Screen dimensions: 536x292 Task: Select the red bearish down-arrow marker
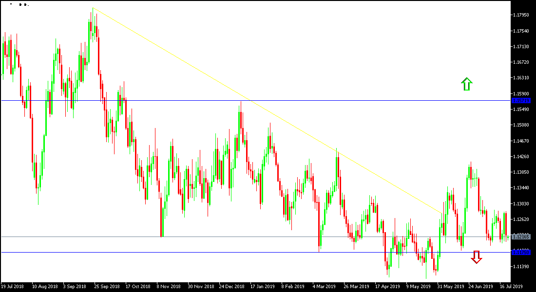tap(476, 259)
